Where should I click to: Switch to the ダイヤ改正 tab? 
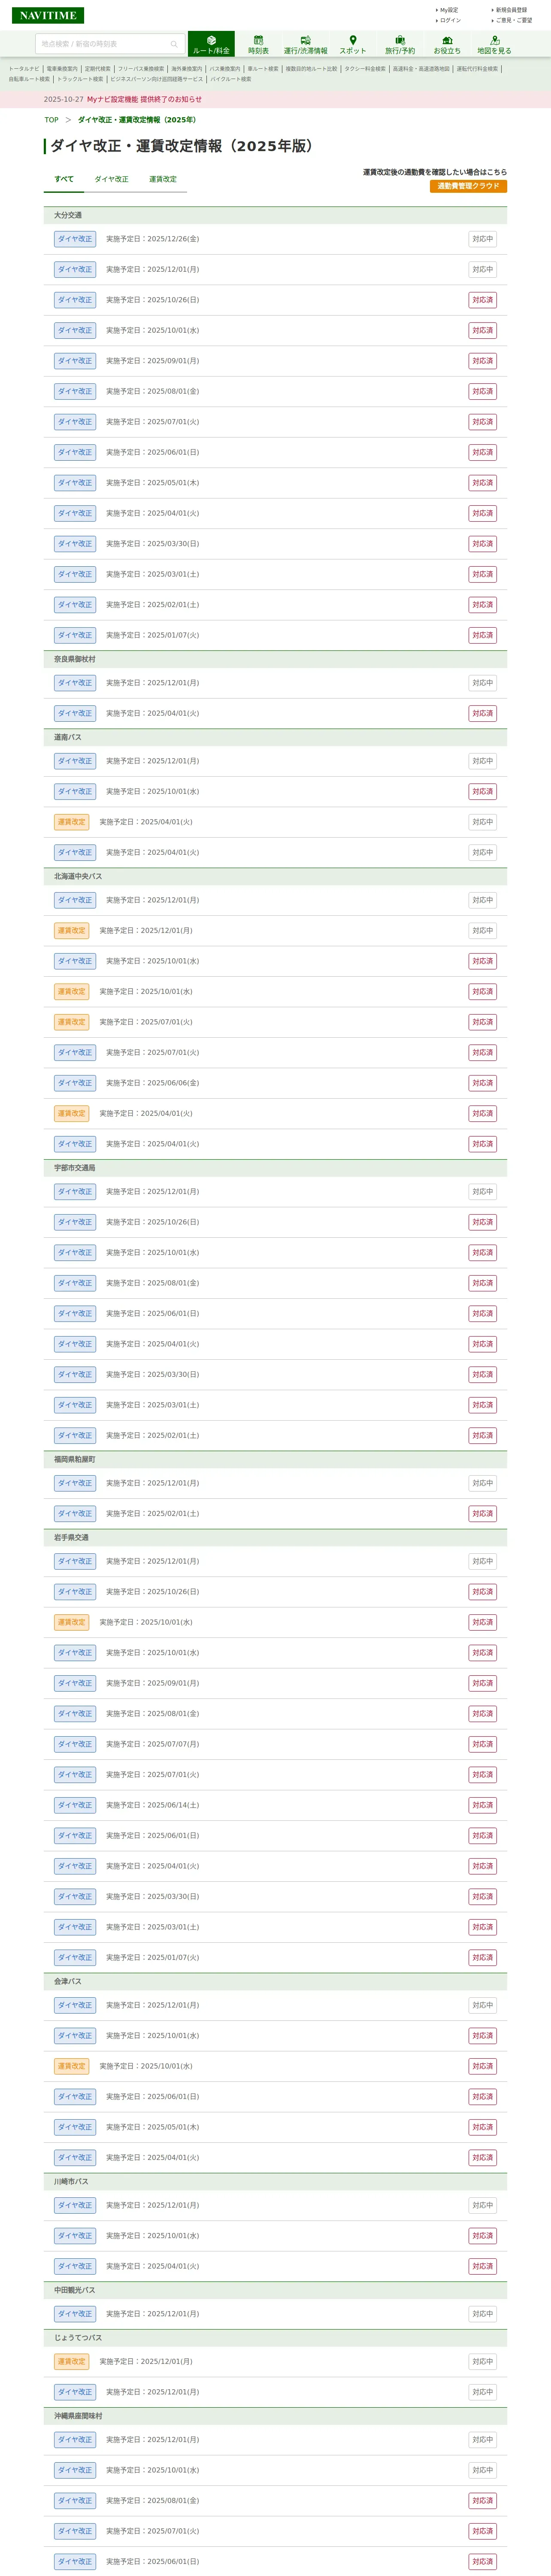[111, 179]
